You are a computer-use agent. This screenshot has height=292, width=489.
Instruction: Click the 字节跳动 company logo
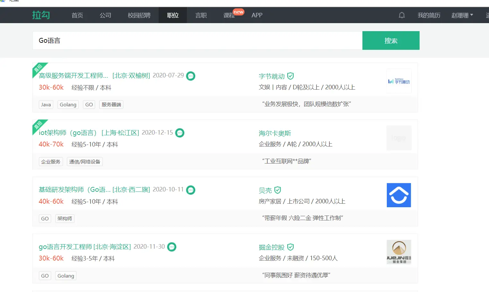399,81
